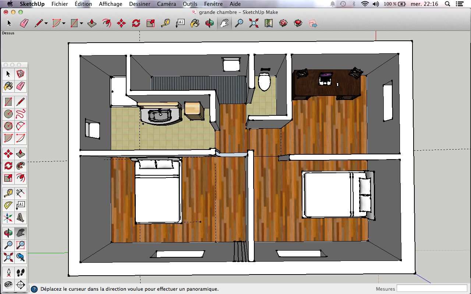Select the Rectangle shape tool in top toolbar
The width and height of the screenshot is (471, 294).
(74, 24)
